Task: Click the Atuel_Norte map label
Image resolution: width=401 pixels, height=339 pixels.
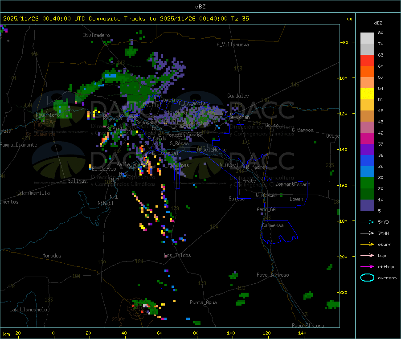Action: pos(212,150)
